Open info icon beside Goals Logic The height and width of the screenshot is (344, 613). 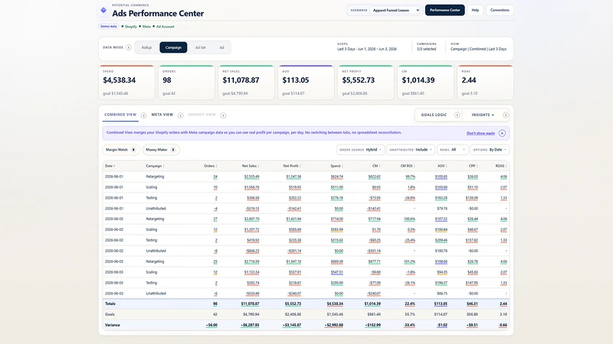pos(457,115)
